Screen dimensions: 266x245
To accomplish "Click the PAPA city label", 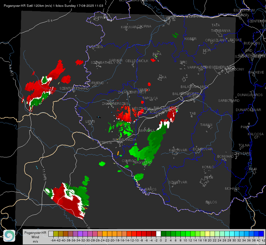I will point(157,54).
